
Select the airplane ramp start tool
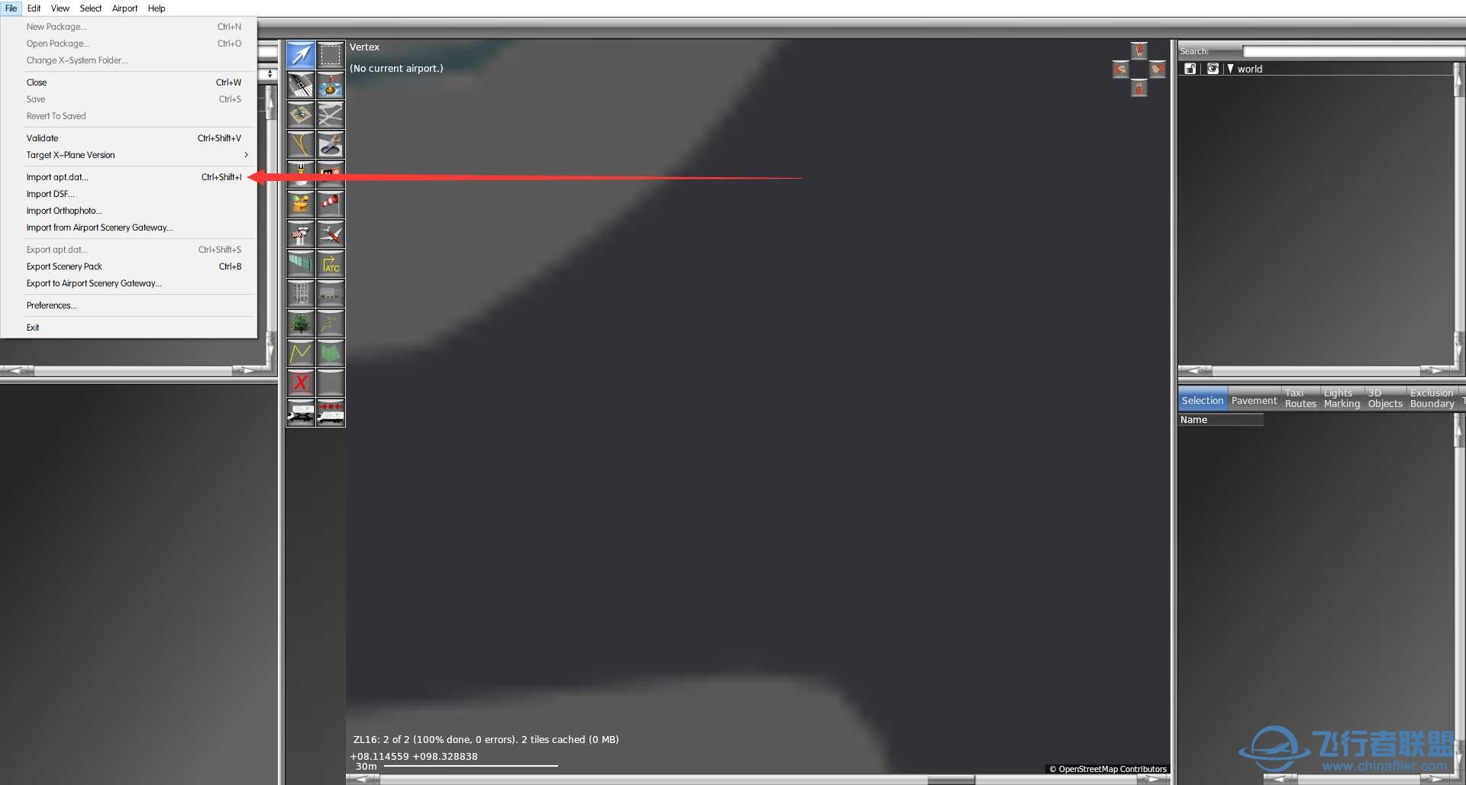pos(331,234)
